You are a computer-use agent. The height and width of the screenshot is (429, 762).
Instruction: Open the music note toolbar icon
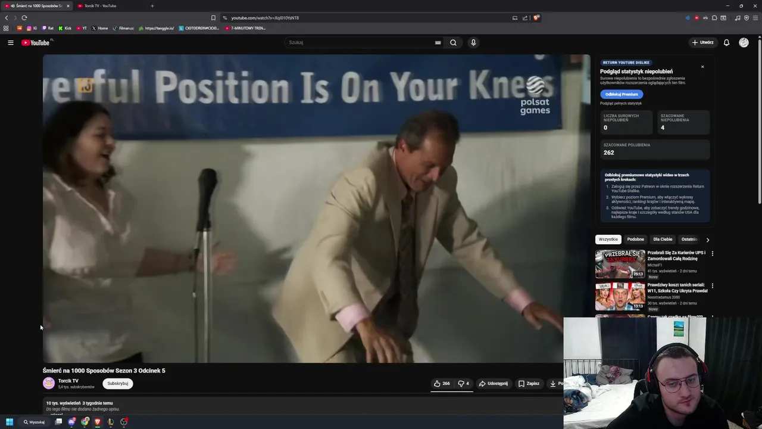point(738,18)
